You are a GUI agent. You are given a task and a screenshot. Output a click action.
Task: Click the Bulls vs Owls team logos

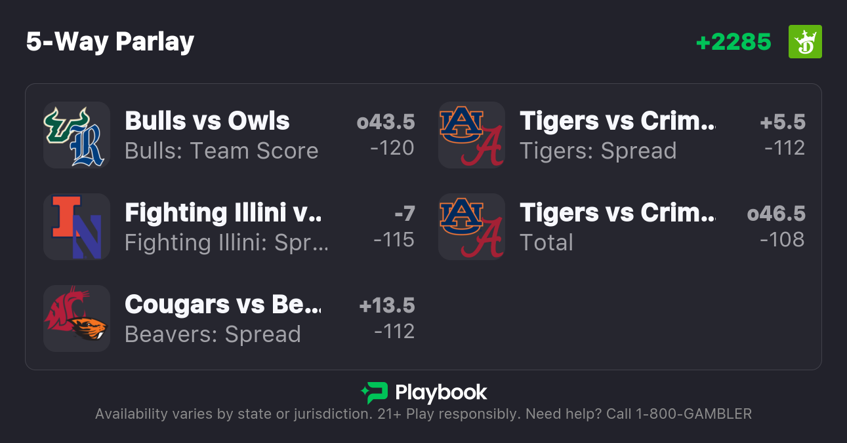pos(77,135)
